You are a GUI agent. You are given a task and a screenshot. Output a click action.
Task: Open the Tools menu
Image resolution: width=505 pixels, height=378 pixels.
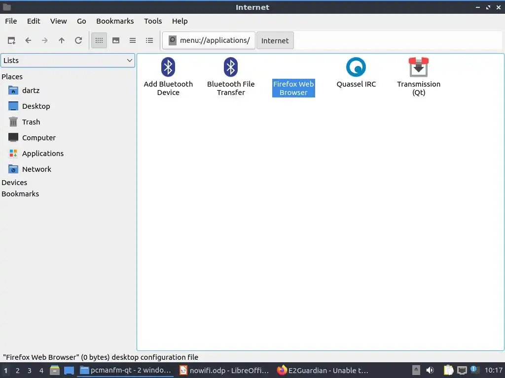point(153,21)
